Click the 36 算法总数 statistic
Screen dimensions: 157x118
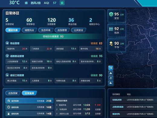[x=72, y=21]
